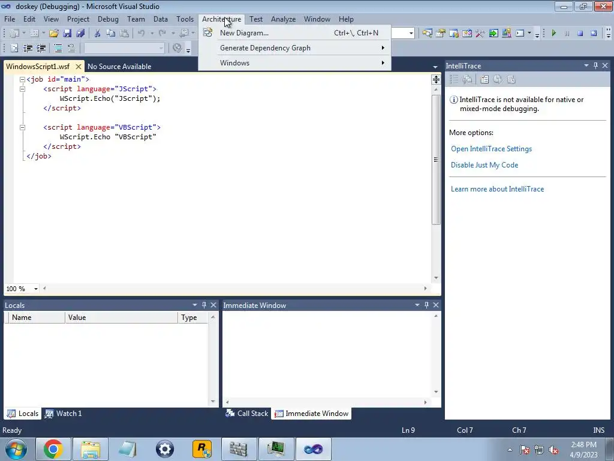Open the 100 % zoom dropdown
The height and width of the screenshot is (461, 614).
(35, 289)
